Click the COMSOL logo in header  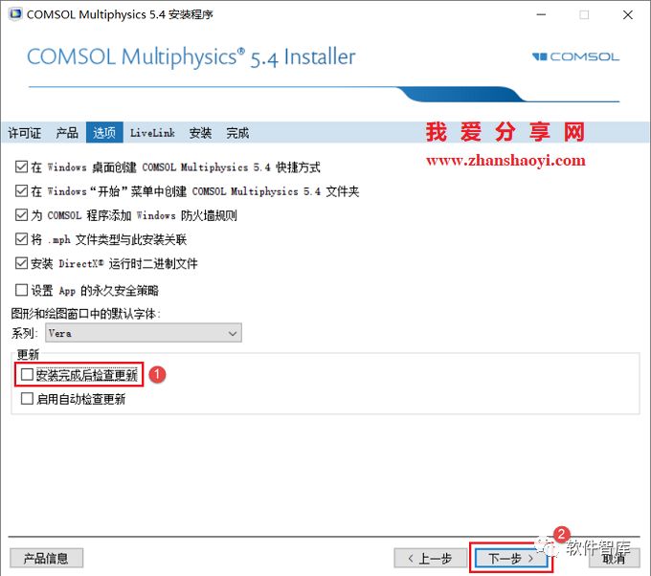point(575,56)
